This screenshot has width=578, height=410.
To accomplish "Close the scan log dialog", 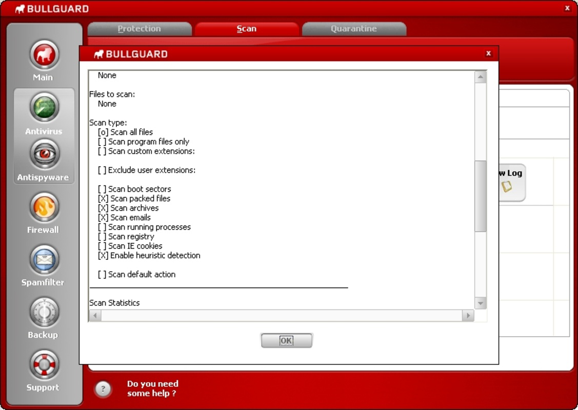I will (x=488, y=53).
